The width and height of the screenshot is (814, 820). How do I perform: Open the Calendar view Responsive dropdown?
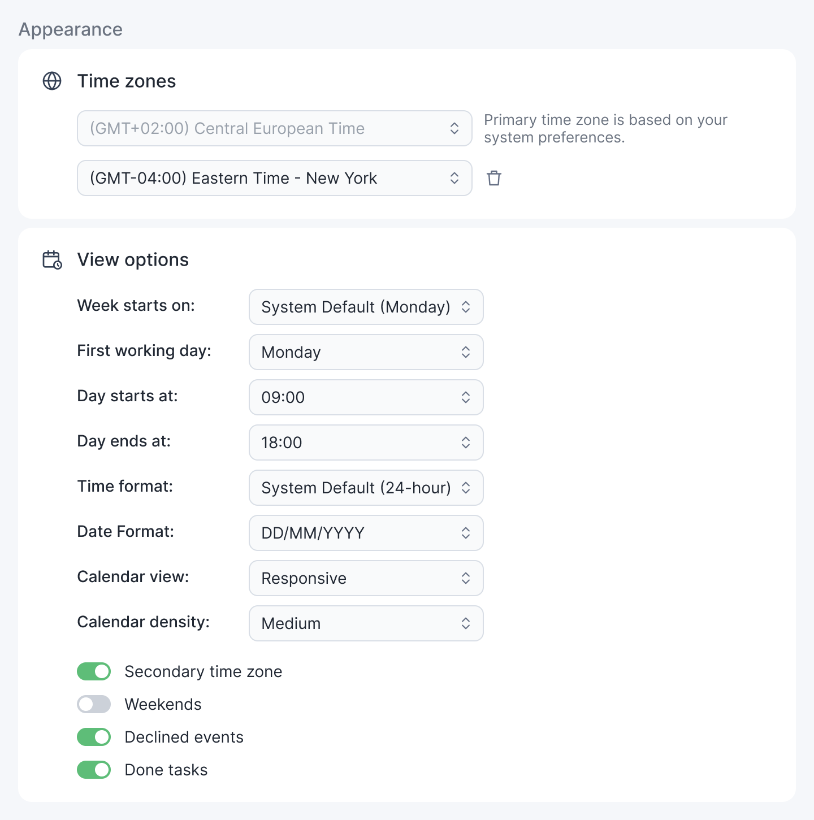366,578
